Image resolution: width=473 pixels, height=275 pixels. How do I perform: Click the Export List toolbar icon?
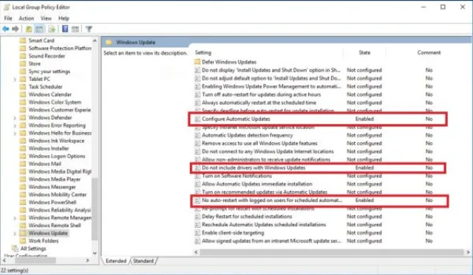(x=52, y=29)
